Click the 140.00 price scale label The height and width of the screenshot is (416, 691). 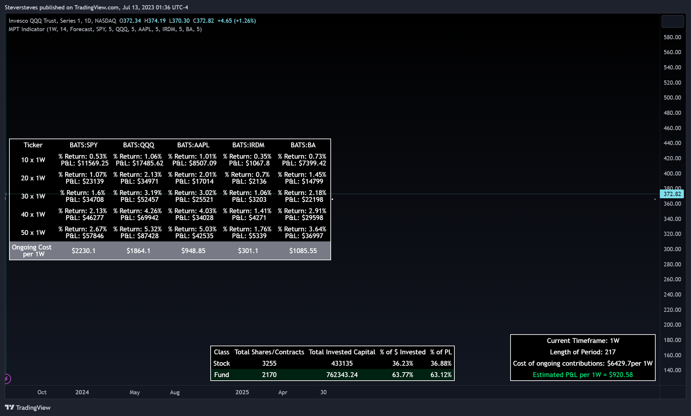(672, 370)
